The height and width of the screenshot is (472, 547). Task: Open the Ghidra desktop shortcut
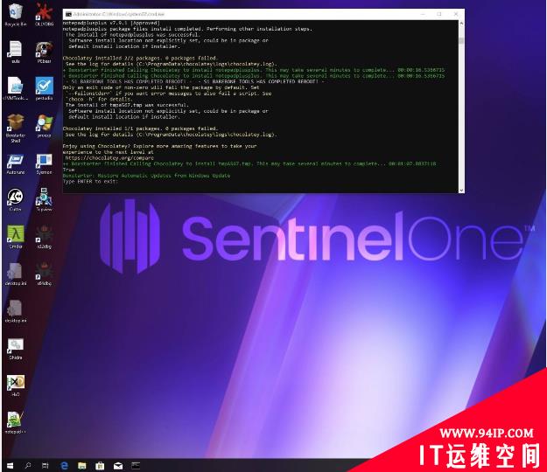click(16, 349)
